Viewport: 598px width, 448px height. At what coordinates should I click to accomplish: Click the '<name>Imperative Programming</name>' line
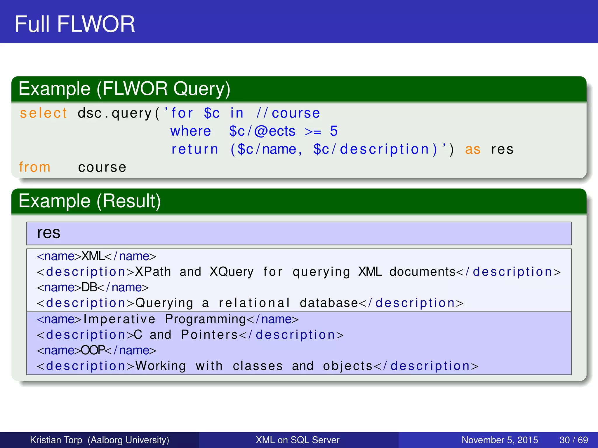[168, 319]
